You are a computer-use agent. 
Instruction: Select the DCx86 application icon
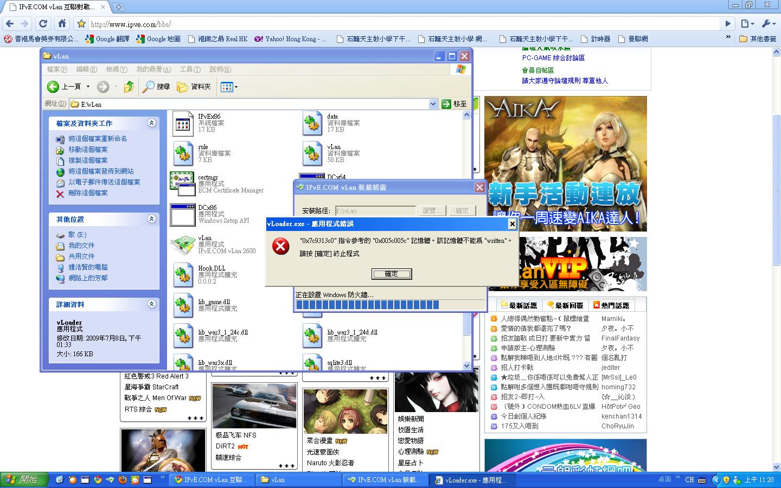coord(182,215)
